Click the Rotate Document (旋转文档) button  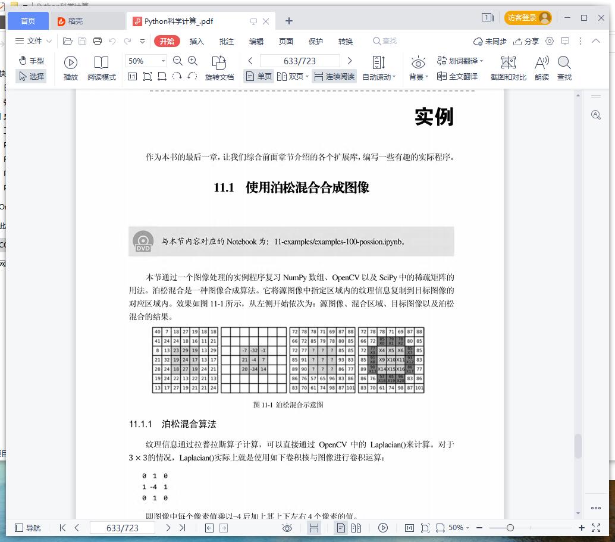click(x=219, y=68)
